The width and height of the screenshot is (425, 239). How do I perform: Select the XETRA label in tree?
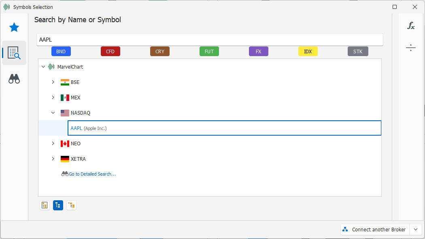[79, 159]
